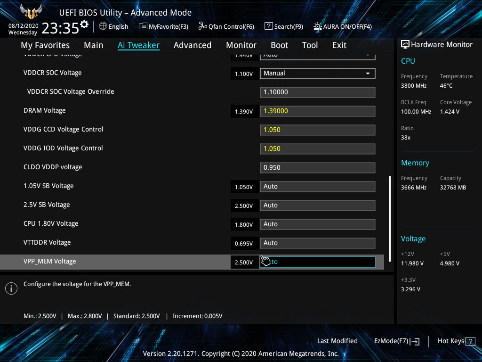Click the CLDO VDDP voltage field
Screen dimensions: 482x362
(x=318, y=168)
